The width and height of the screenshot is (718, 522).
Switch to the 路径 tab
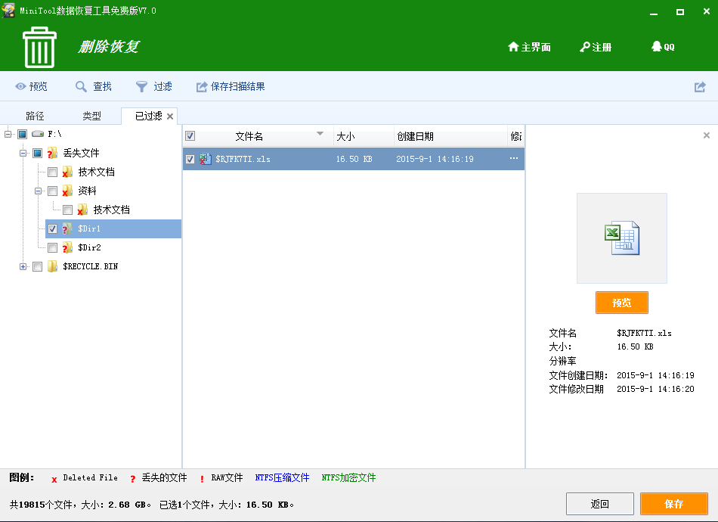point(35,116)
